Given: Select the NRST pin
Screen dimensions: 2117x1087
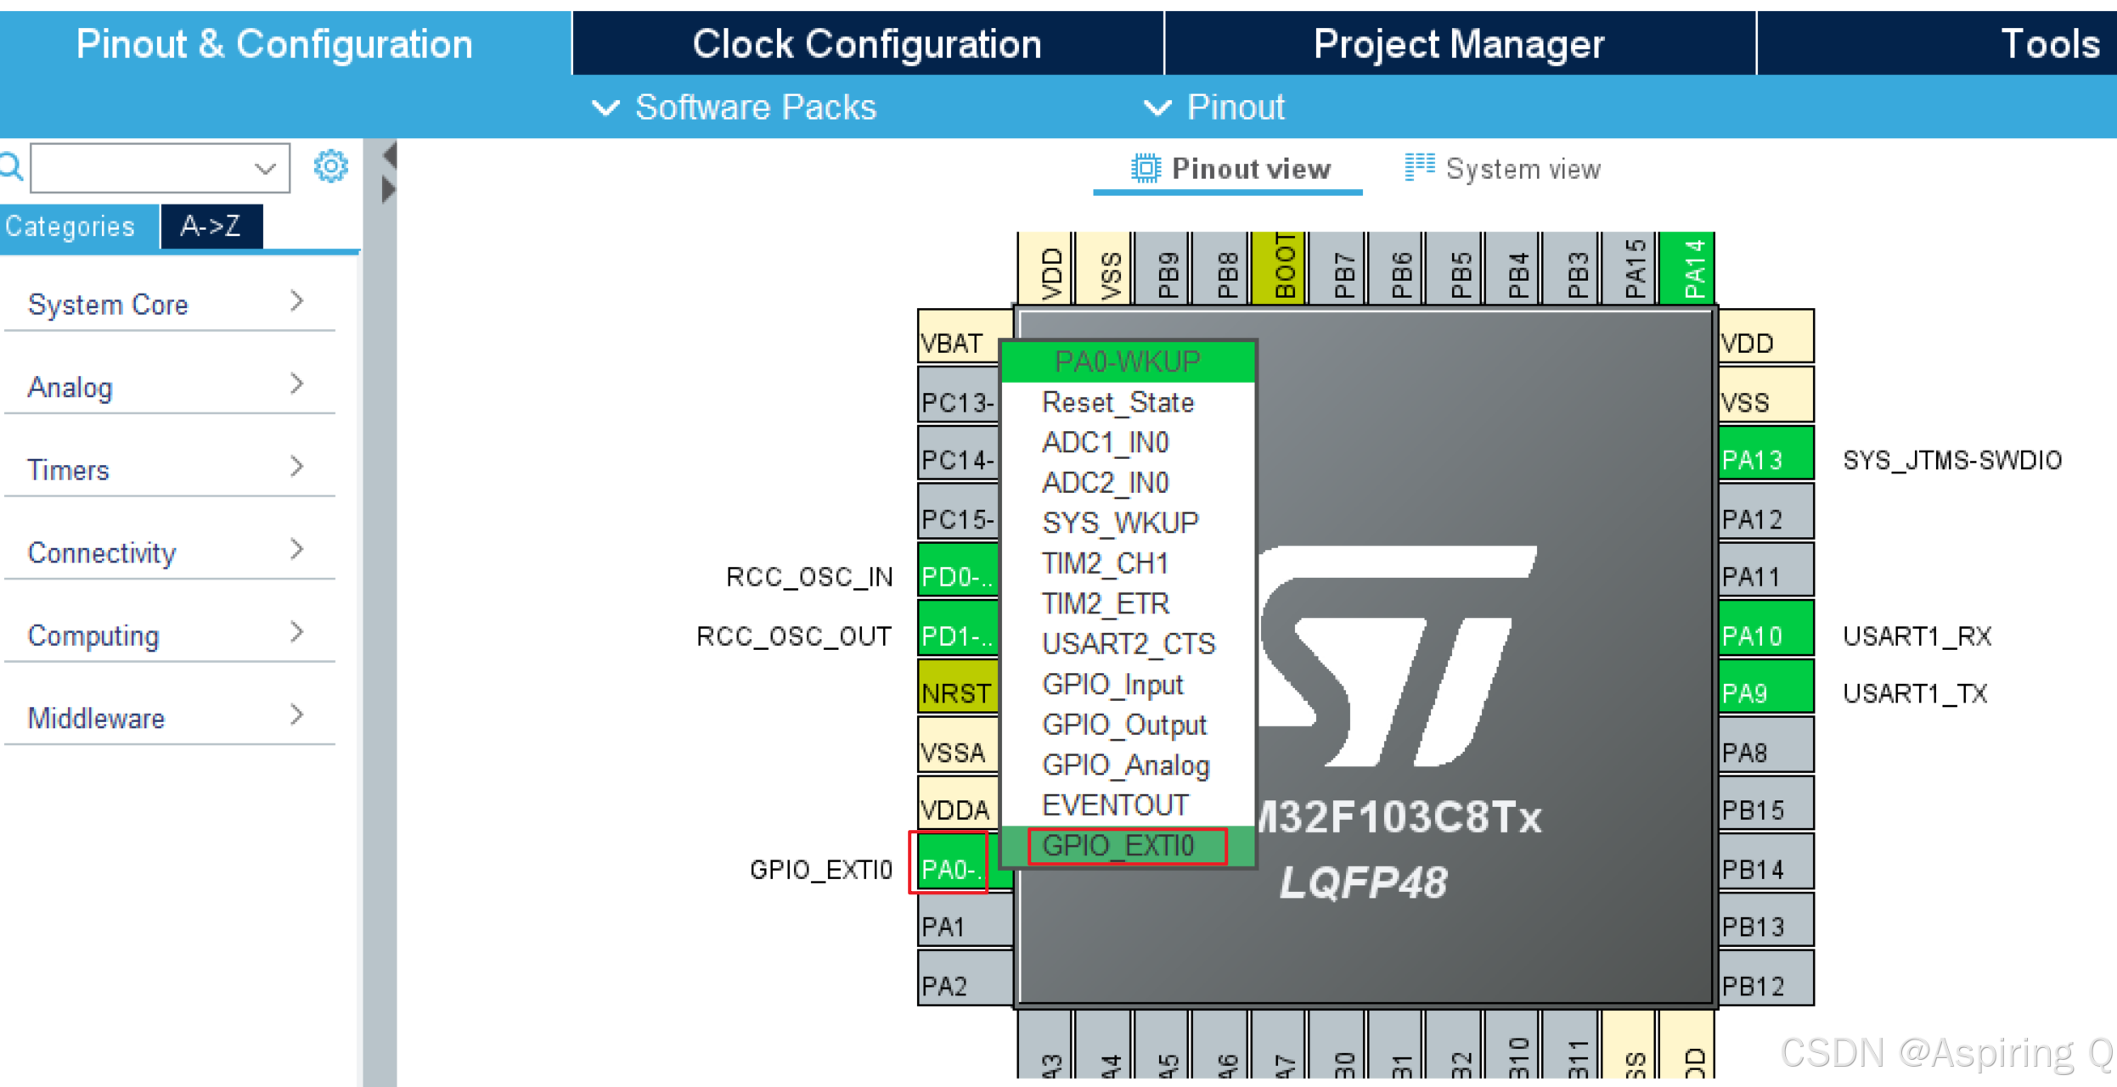Looking at the screenshot, I should (959, 687).
